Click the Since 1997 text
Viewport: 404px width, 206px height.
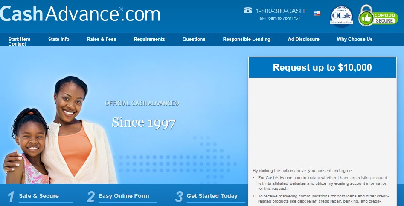(144, 123)
